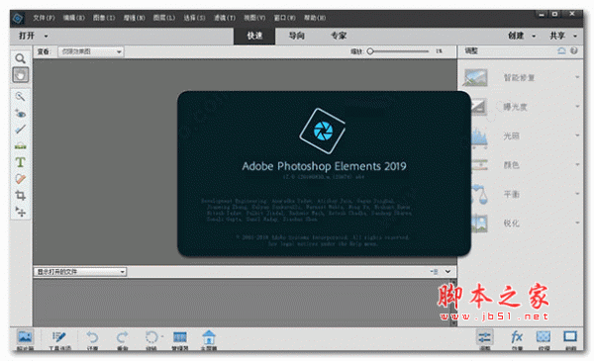The width and height of the screenshot is (594, 361).
Task: Click the Home screen icon in bottom bar
Action: point(208,340)
